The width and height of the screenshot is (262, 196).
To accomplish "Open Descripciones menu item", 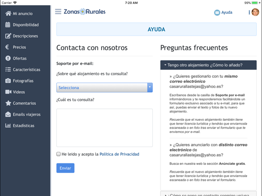I will pyautogui.click(x=26, y=36).
